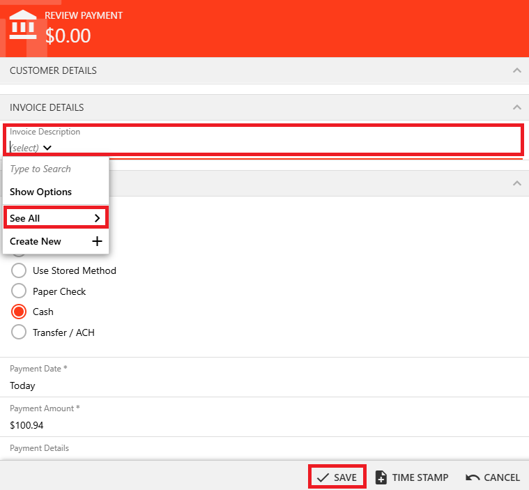
Task: Collapse the Customer Details section
Action: [x=517, y=70]
